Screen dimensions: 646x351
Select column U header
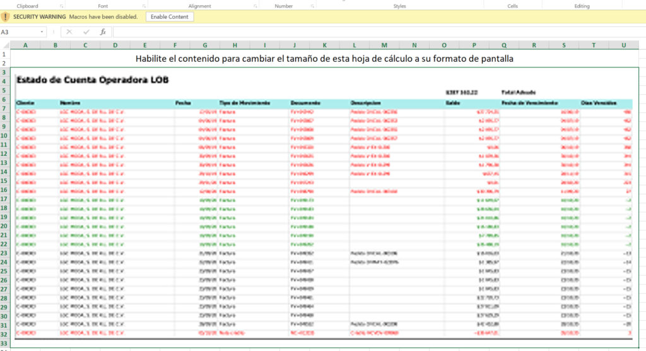[624, 45]
